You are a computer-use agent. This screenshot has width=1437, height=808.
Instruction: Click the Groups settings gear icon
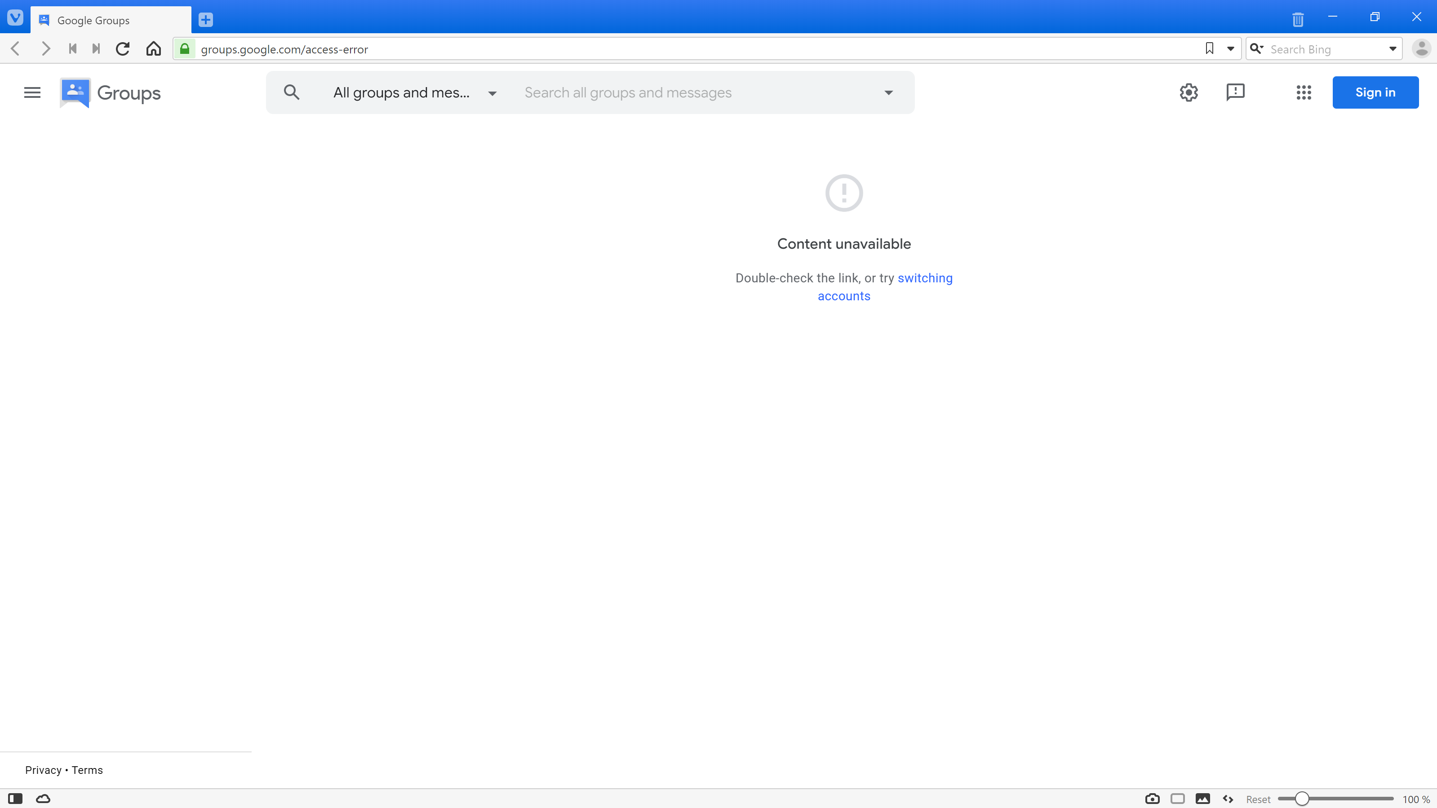pyautogui.click(x=1189, y=92)
